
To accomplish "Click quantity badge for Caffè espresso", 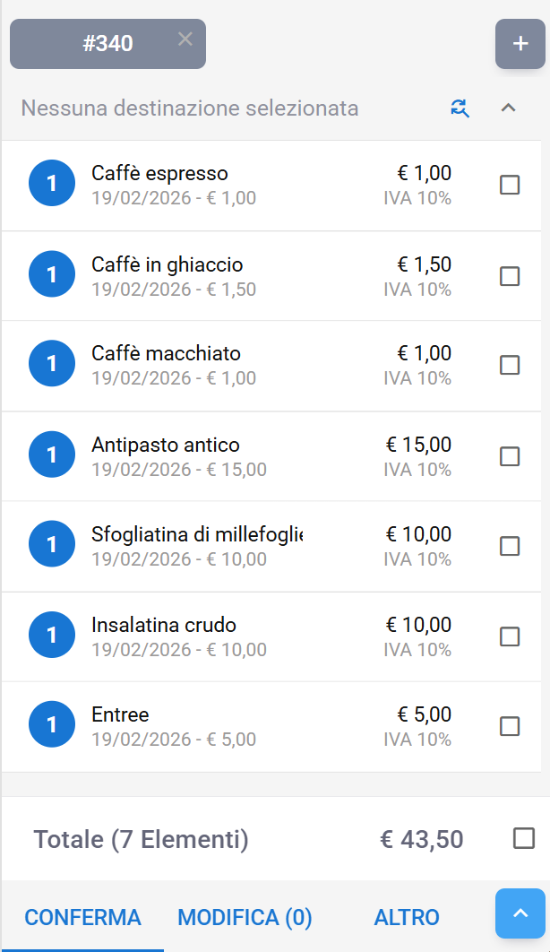I will pos(51,185).
